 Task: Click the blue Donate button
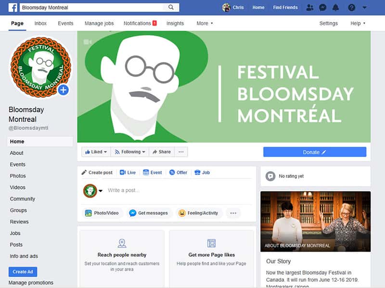tap(314, 152)
